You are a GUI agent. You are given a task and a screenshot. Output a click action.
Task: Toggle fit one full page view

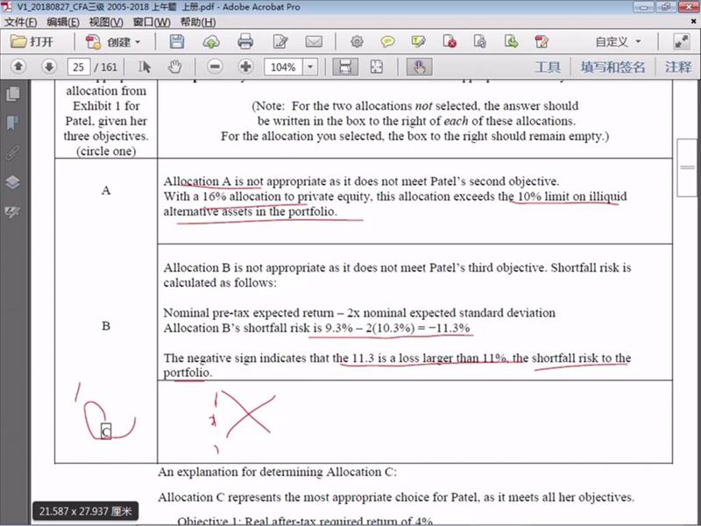tap(377, 67)
